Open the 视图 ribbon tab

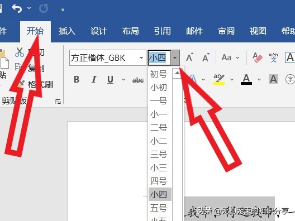[x=258, y=31]
